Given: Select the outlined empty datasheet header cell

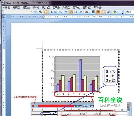Looking at the screenshot, I should (x=50, y=113).
